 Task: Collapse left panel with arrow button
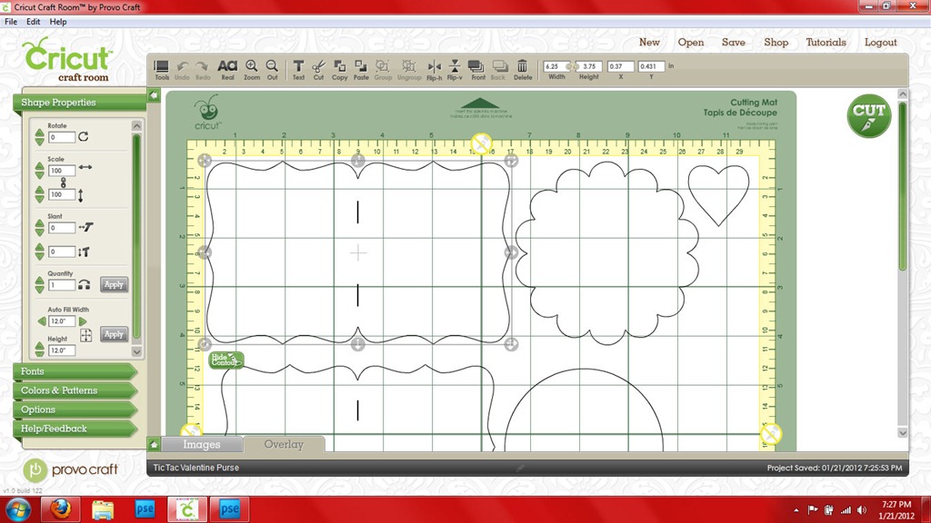pyautogui.click(x=154, y=94)
